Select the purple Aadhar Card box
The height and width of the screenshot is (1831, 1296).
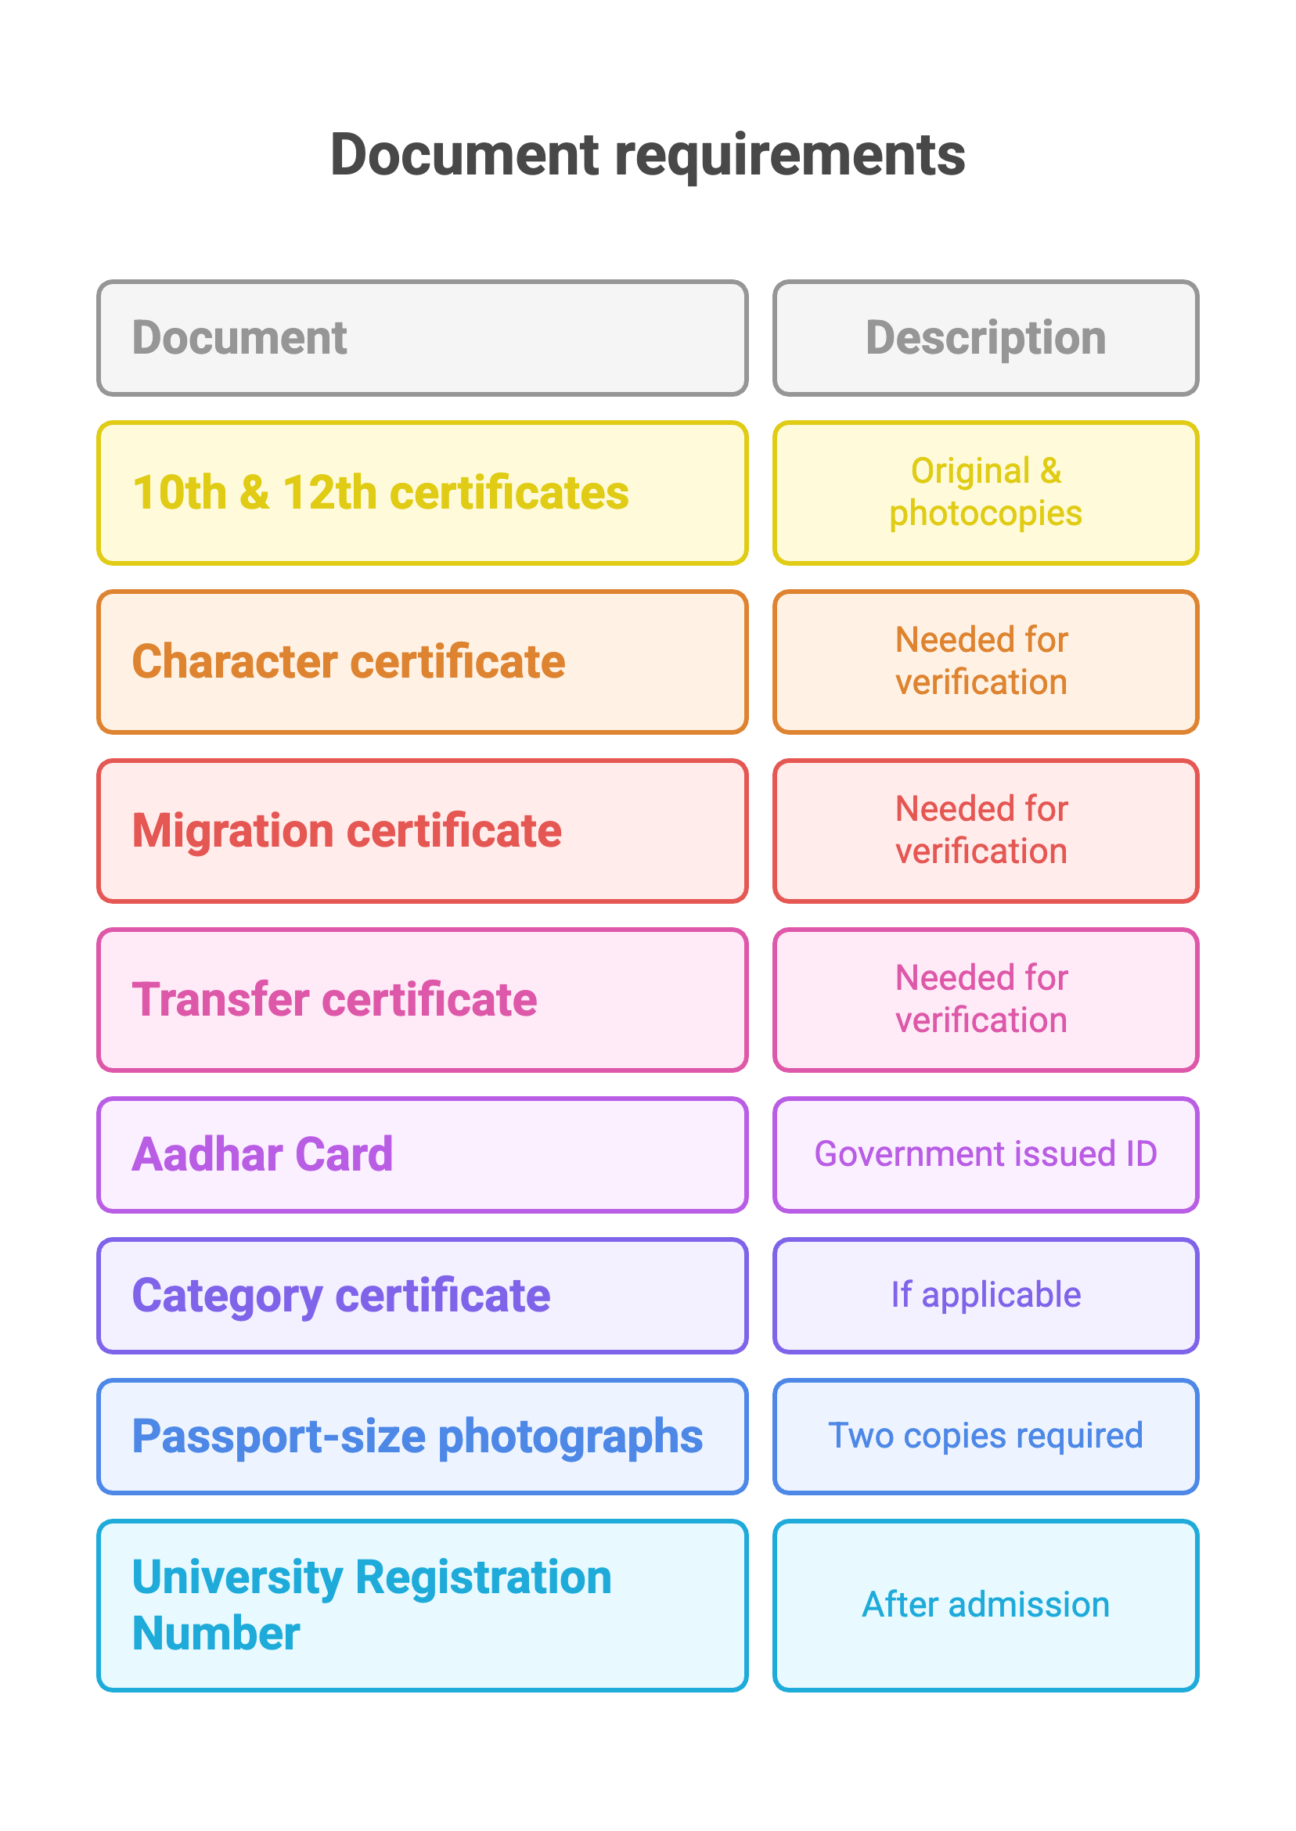pyautogui.click(x=422, y=1154)
